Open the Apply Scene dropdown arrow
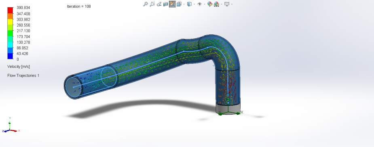Viewport: 374px width, 147px height. pos(222,4)
